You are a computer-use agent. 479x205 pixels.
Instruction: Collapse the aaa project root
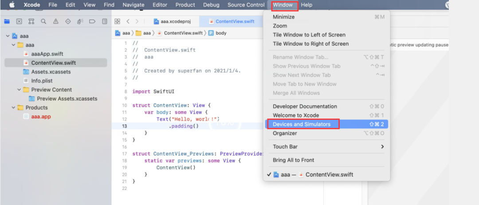tap(8, 36)
